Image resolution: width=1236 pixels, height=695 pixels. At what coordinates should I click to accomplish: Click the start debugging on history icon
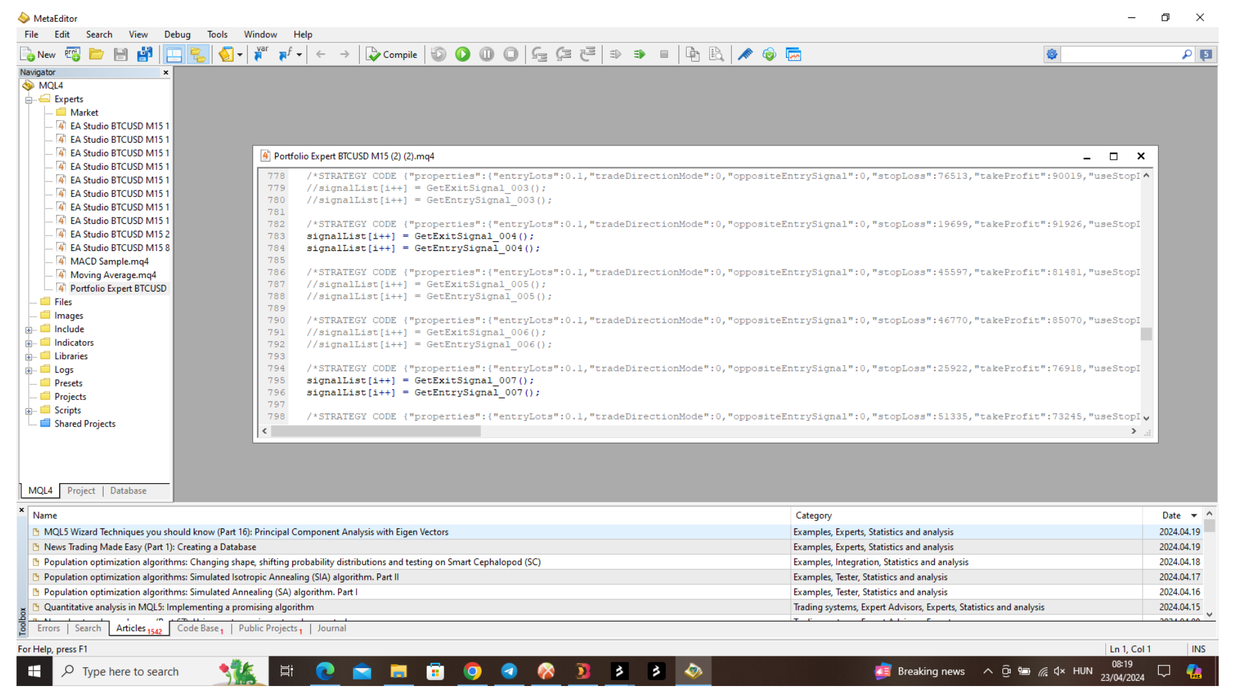(x=439, y=55)
